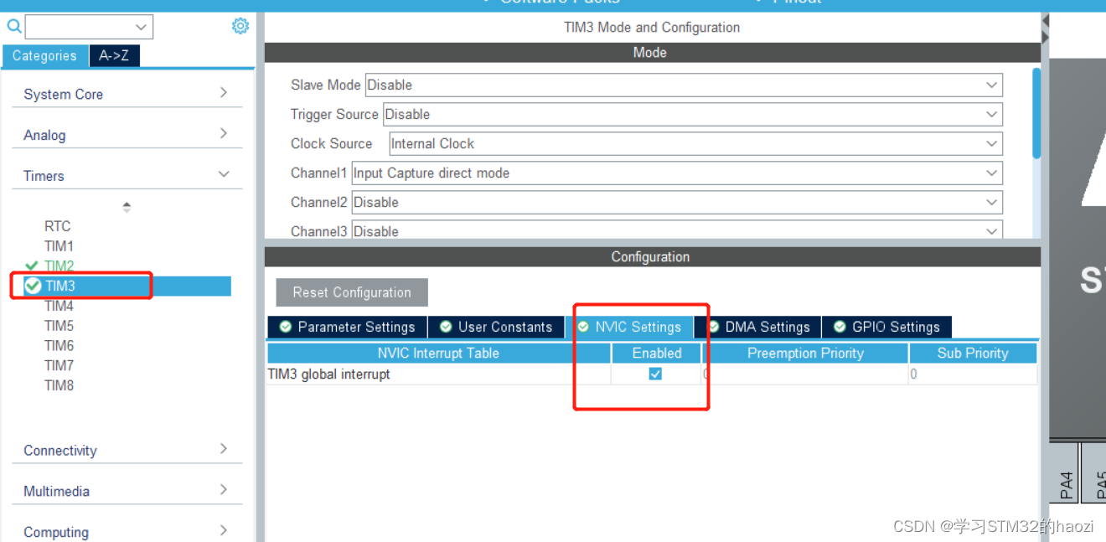The height and width of the screenshot is (542, 1106).
Task: Click the green check icon beside TIM3
Action: [33, 286]
